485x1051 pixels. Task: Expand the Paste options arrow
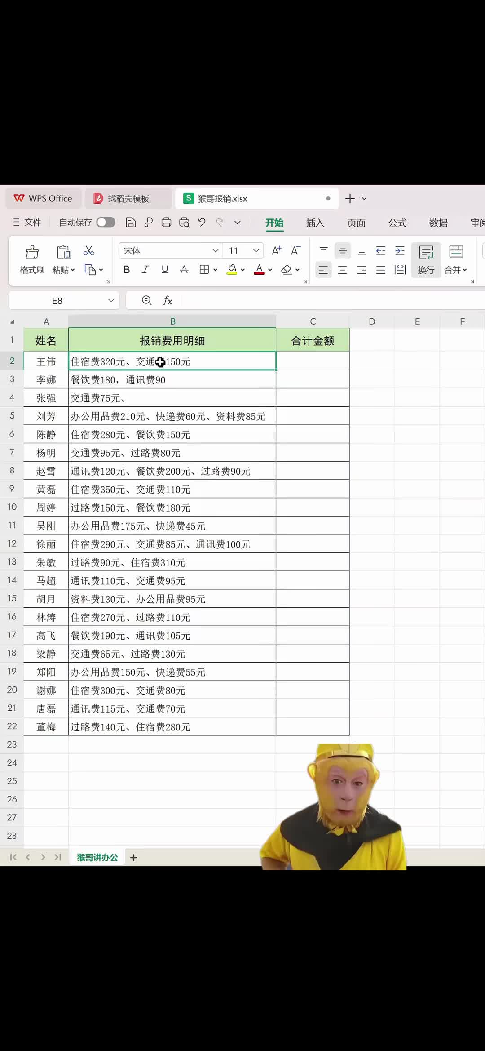[73, 270]
